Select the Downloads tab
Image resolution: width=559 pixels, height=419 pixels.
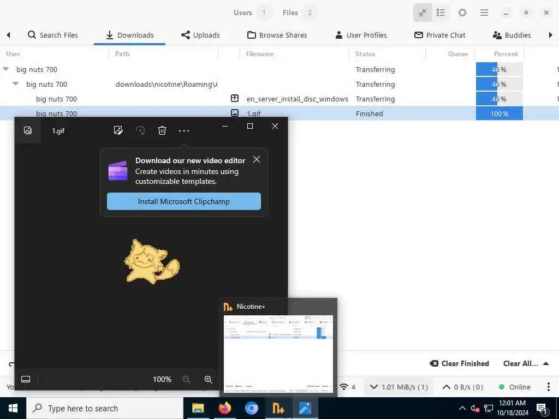coord(130,35)
